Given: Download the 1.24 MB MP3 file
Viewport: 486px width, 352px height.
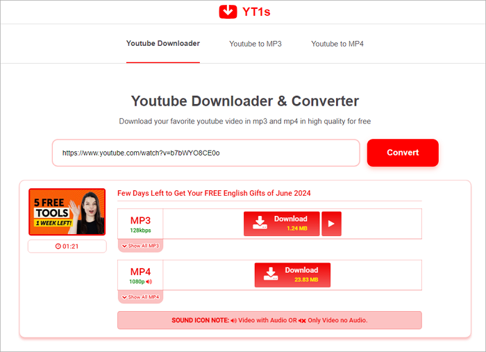Looking at the screenshot, I should point(281,224).
